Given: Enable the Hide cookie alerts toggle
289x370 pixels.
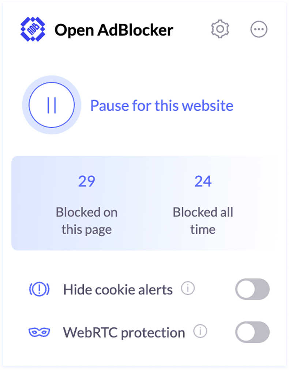Looking at the screenshot, I should tap(253, 289).
